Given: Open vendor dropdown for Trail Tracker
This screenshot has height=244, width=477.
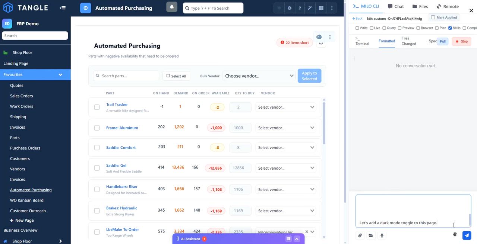Looking at the screenshot, I should tap(286, 107).
